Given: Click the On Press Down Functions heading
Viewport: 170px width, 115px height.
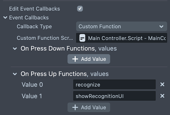Looking at the screenshot, I should 58,49.
